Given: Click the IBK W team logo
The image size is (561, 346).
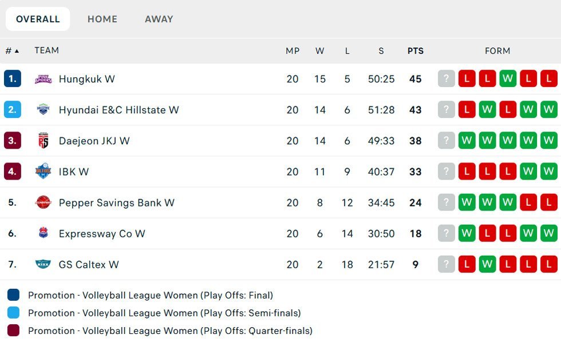Looking at the screenshot, I should pos(43,172).
